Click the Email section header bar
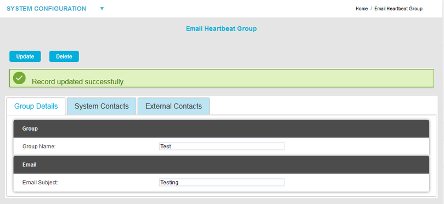The height and width of the screenshot is (204, 444). coord(221,165)
